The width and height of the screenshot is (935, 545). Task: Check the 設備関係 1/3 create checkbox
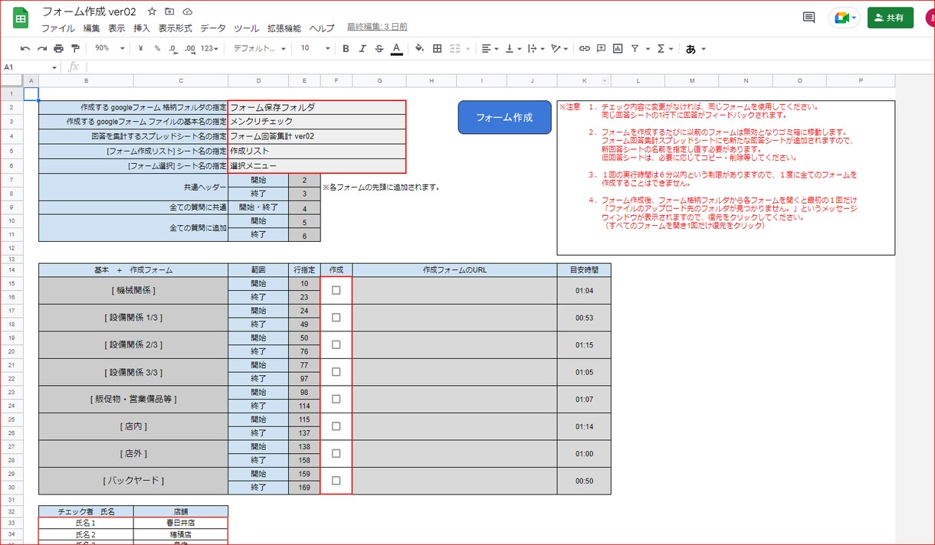click(x=336, y=317)
